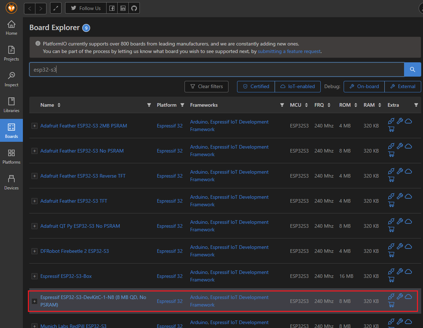Viewport: 423px width, 328px height.
Task: Click Follow Us Twitter button
Action: tap(86, 8)
